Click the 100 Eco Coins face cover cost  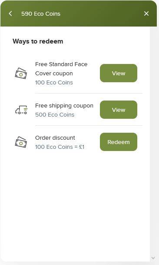(x=54, y=83)
